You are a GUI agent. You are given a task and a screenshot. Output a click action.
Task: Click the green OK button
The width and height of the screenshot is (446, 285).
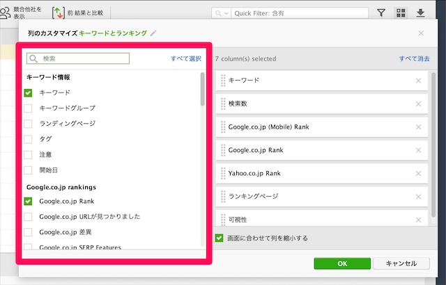[342, 263]
